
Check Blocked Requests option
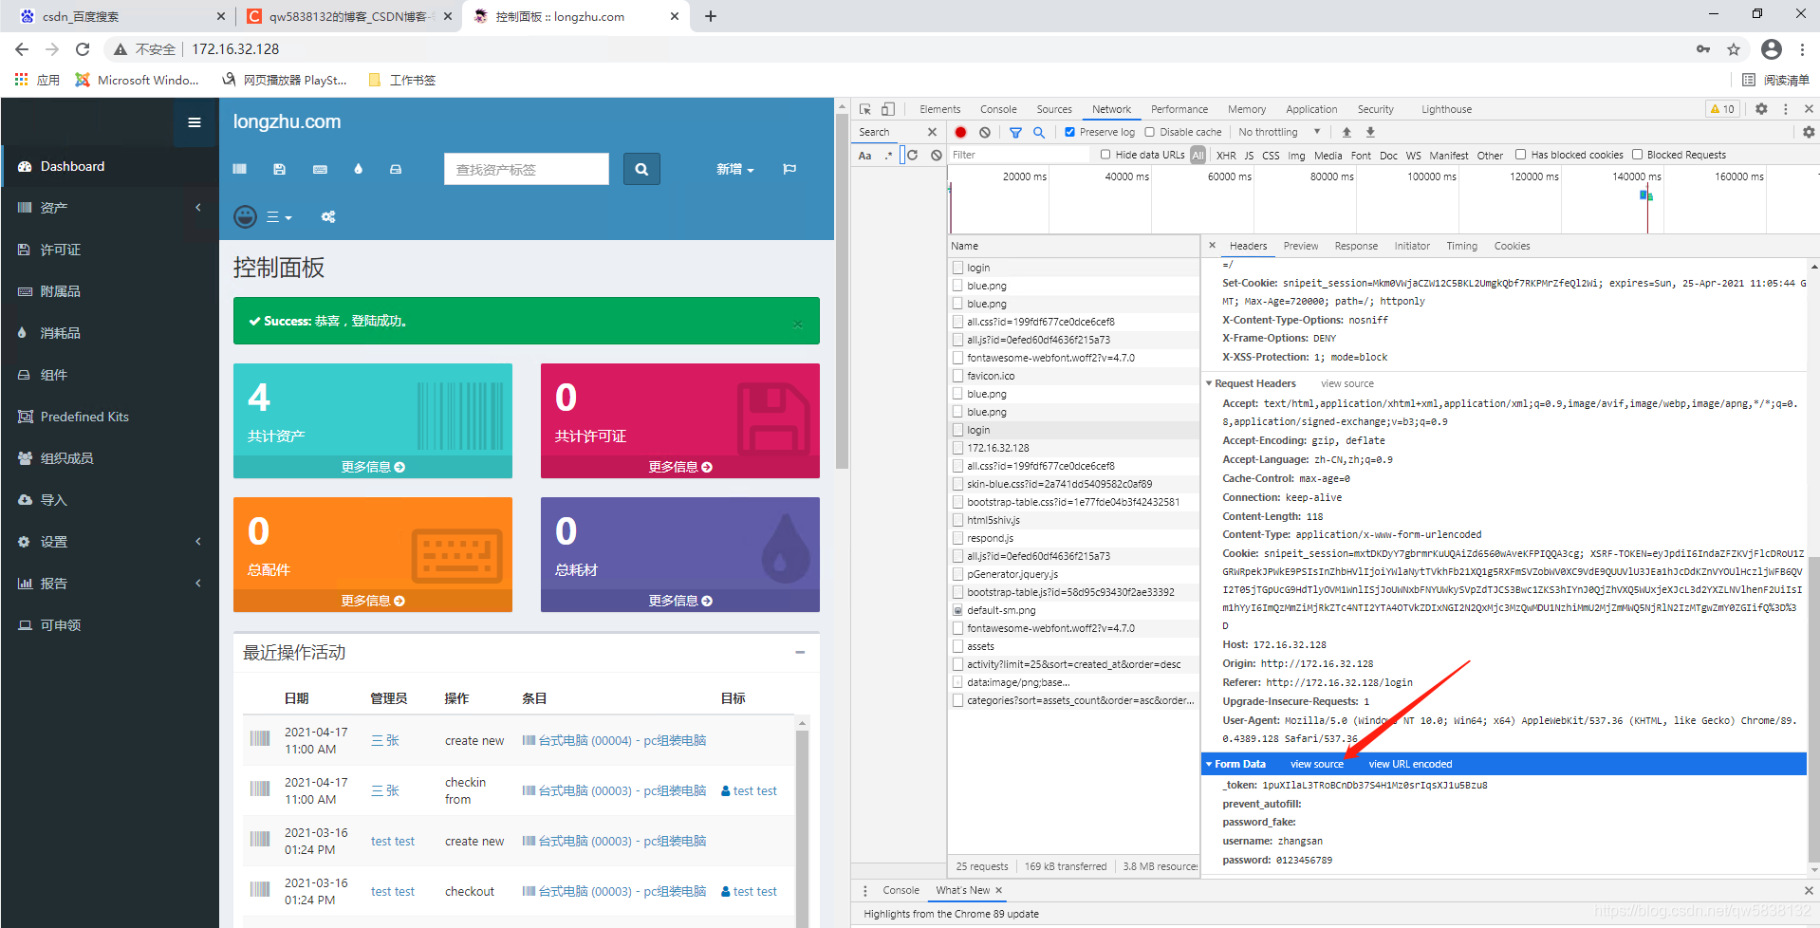tap(1637, 155)
